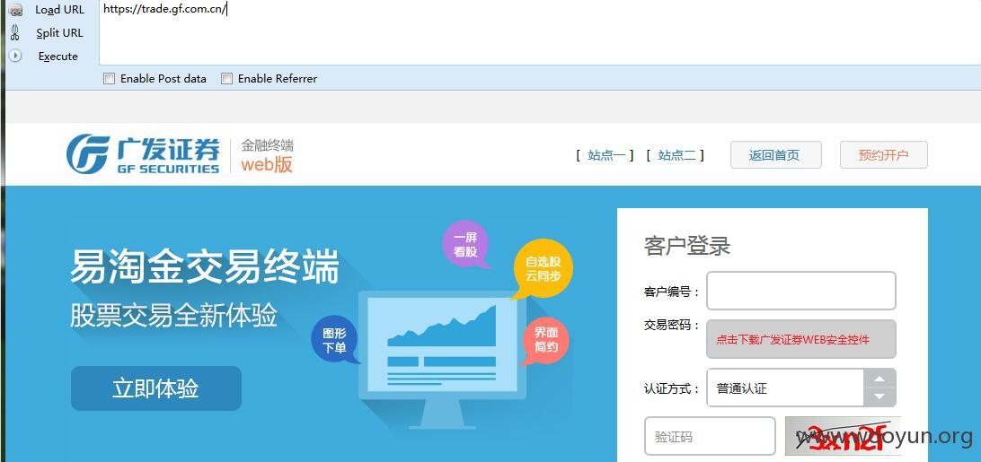Viewport: 981px width, 462px height.
Task: Click the down arrow of 认证方式 selector
Action: click(879, 397)
